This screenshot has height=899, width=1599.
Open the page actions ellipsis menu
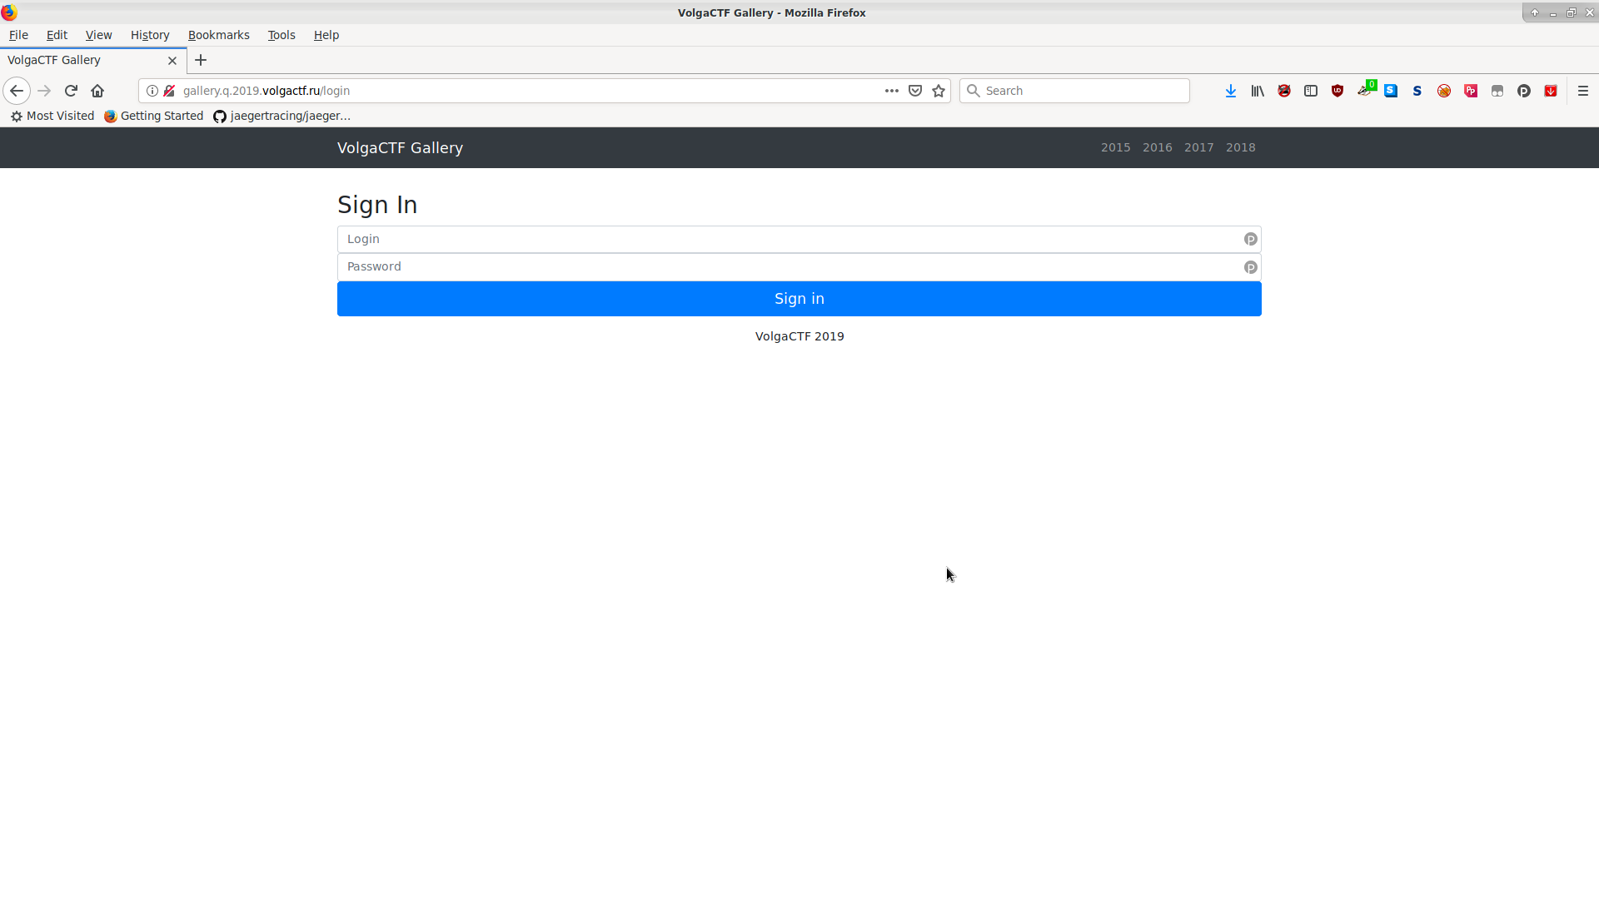click(x=891, y=91)
